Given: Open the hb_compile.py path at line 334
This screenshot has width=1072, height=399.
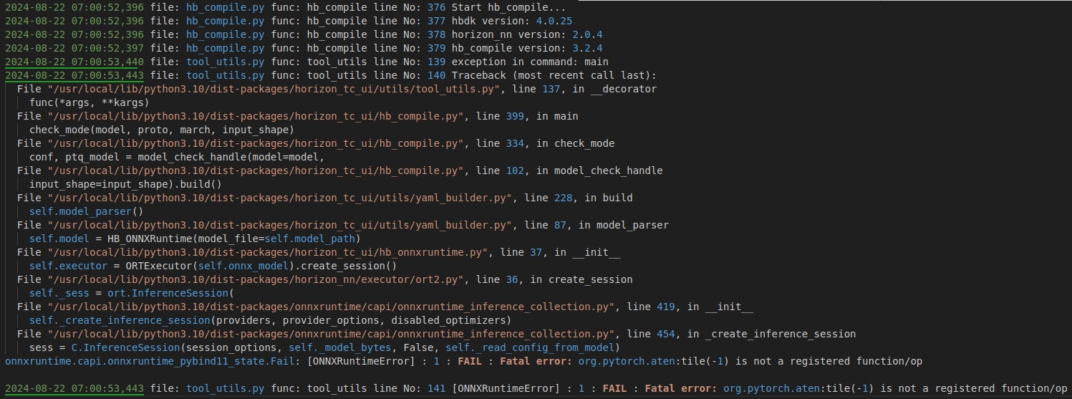Looking at the screenshot, I should [x=256, y=143].
